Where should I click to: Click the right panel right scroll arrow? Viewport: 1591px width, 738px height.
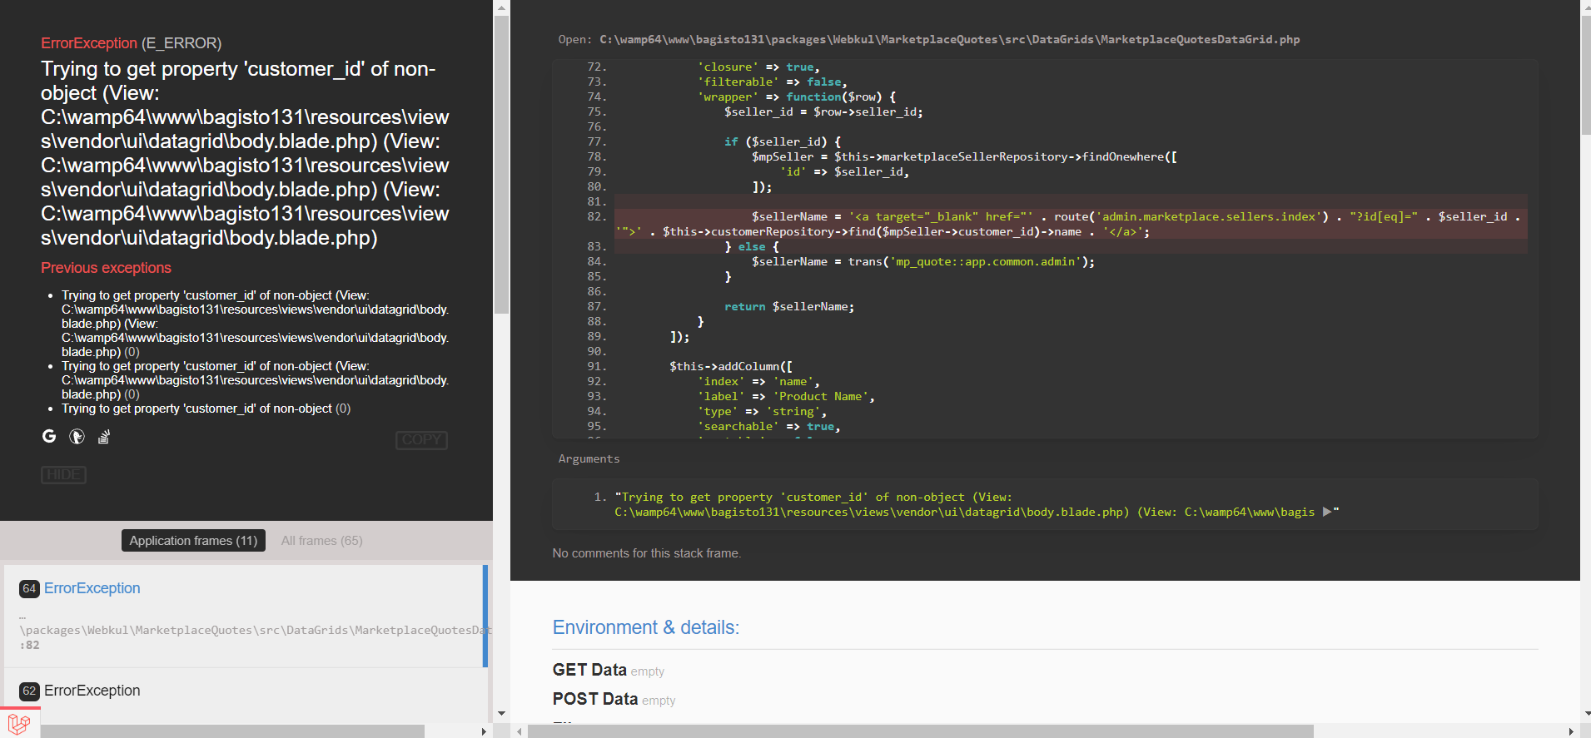point(1570,731)
